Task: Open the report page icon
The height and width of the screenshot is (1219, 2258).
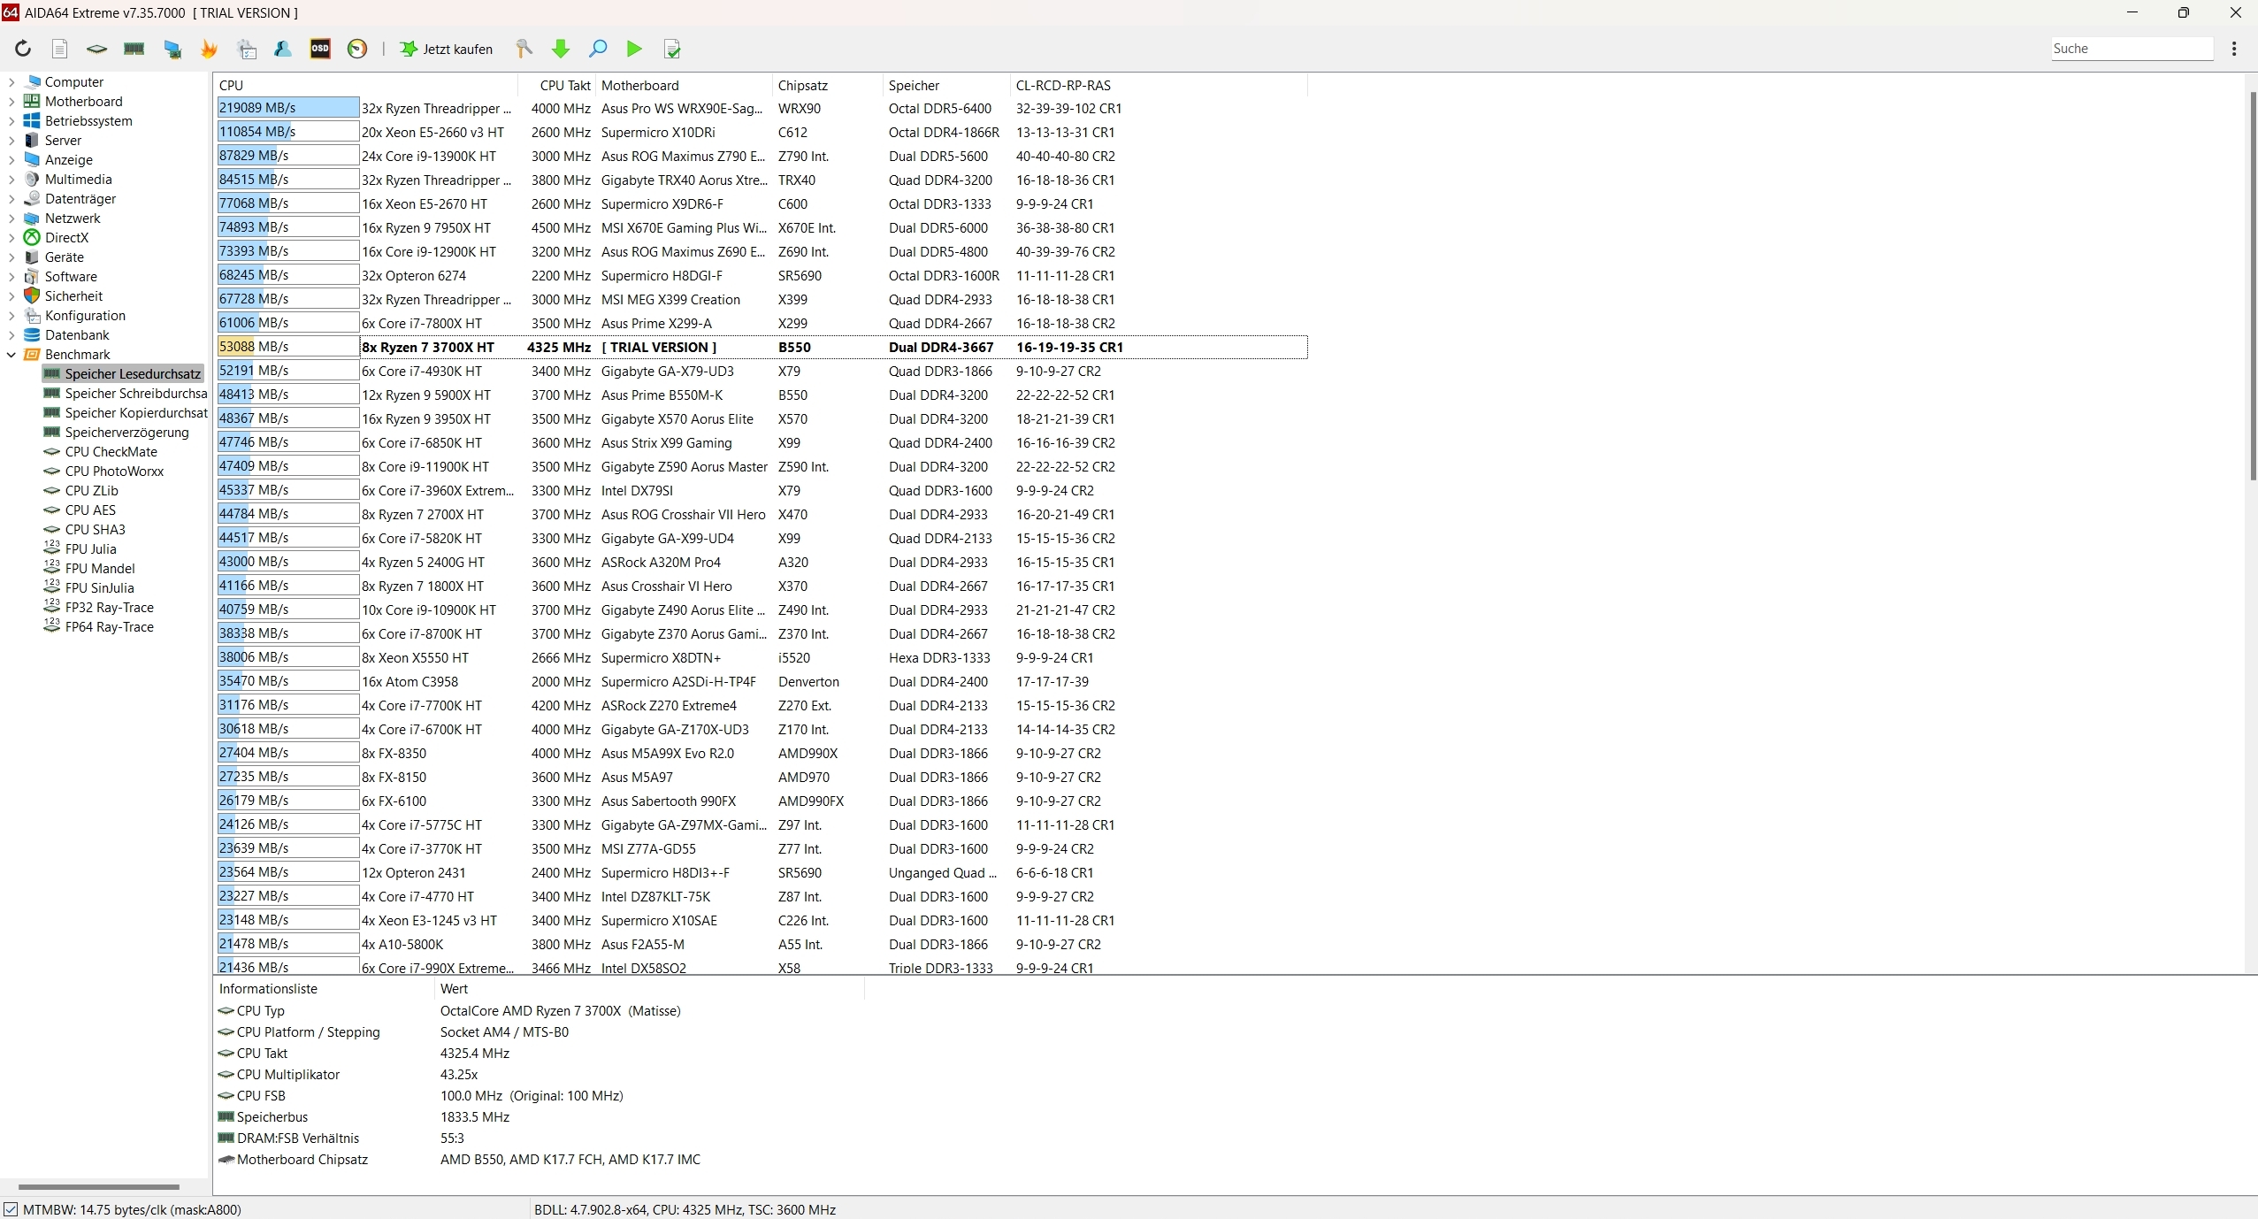Action: (59, 49)
